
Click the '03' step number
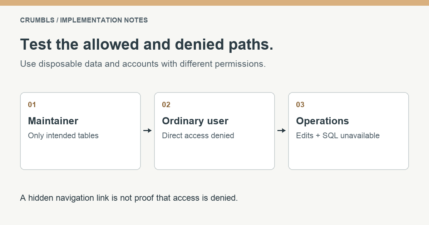300,105
